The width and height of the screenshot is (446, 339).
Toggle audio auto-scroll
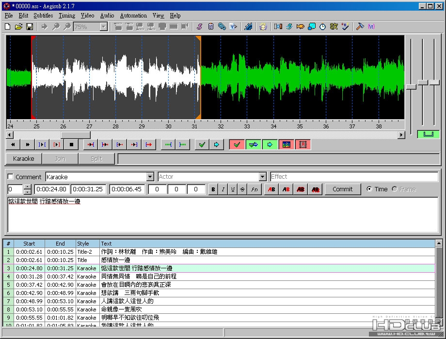coord(270,145)
